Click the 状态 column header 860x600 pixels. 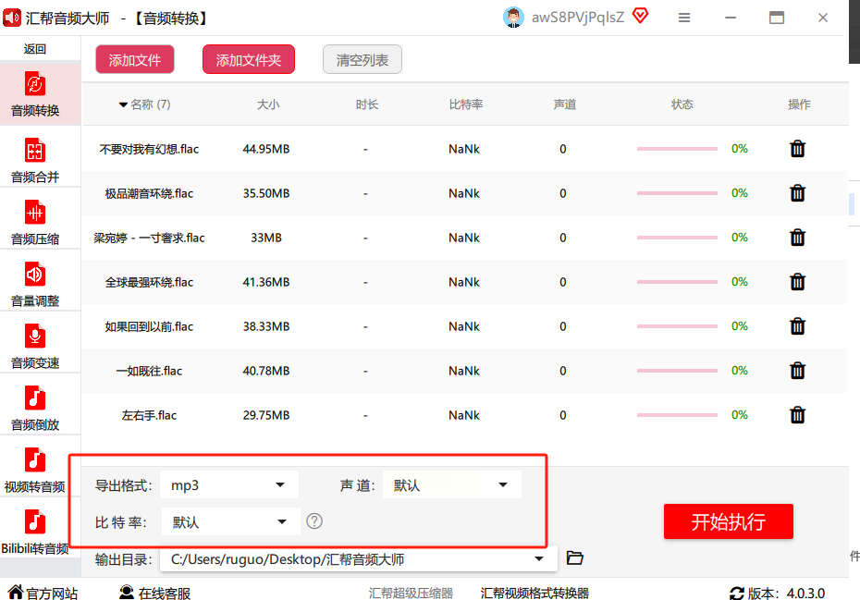click(682, 104)
